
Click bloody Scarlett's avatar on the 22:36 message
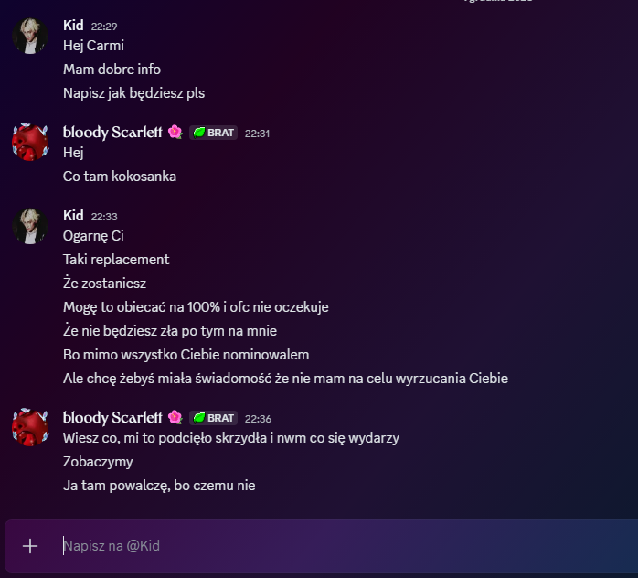30,427
